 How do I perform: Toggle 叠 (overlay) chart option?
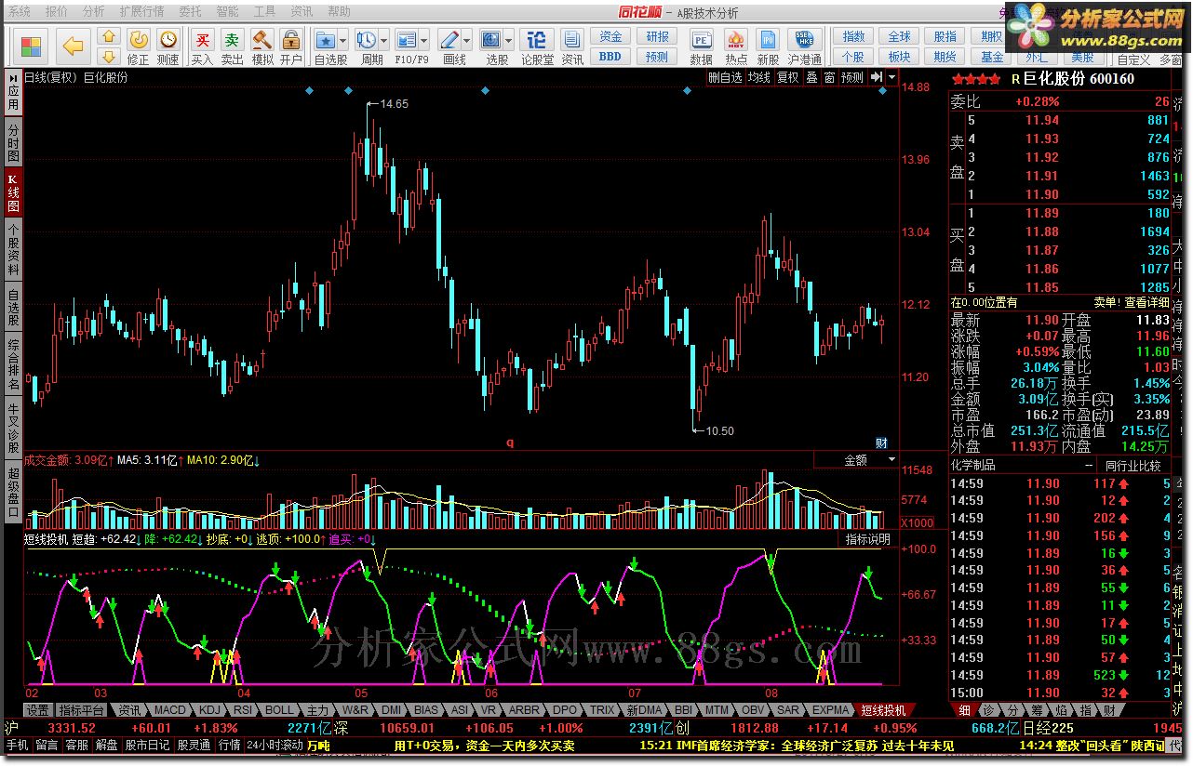(812, 78)
